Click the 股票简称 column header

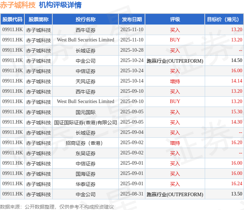pos(39,19)
